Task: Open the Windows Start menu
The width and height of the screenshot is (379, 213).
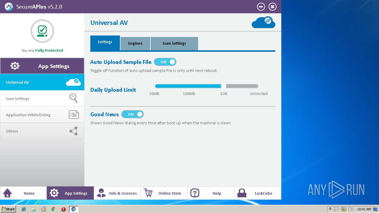Action: point(8,209)
